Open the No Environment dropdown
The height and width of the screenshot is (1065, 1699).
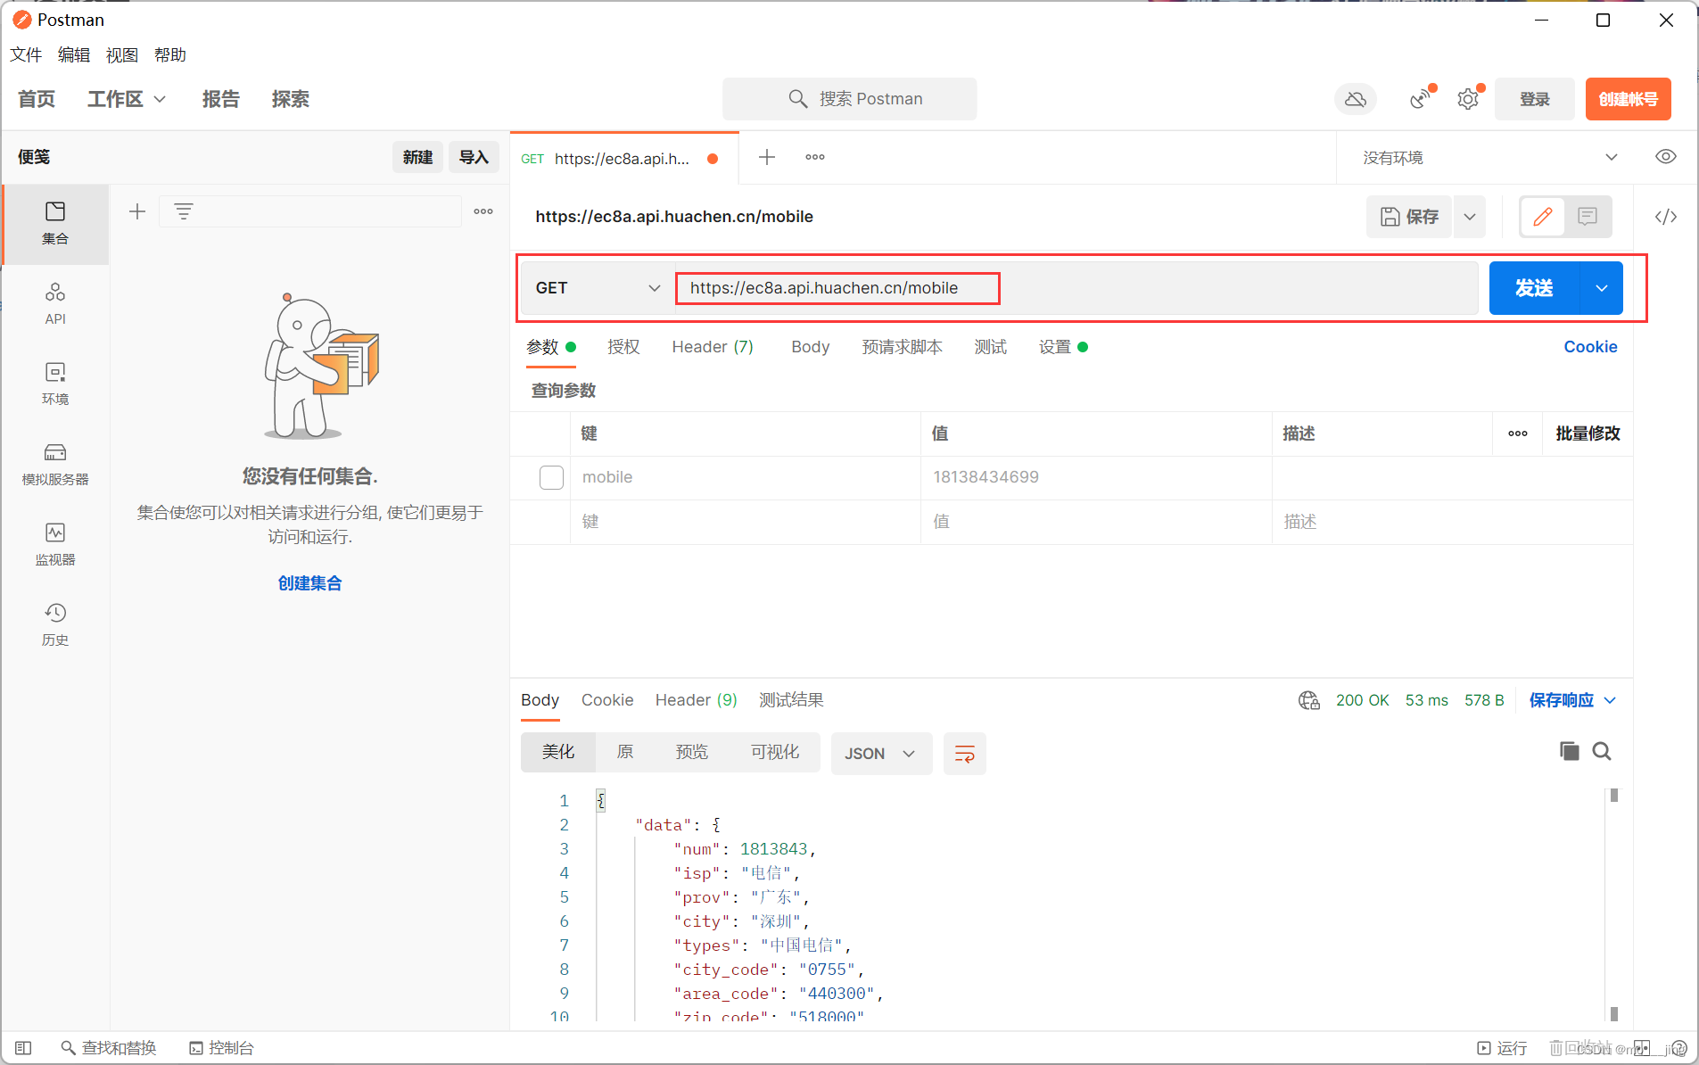pos(1490,158)
